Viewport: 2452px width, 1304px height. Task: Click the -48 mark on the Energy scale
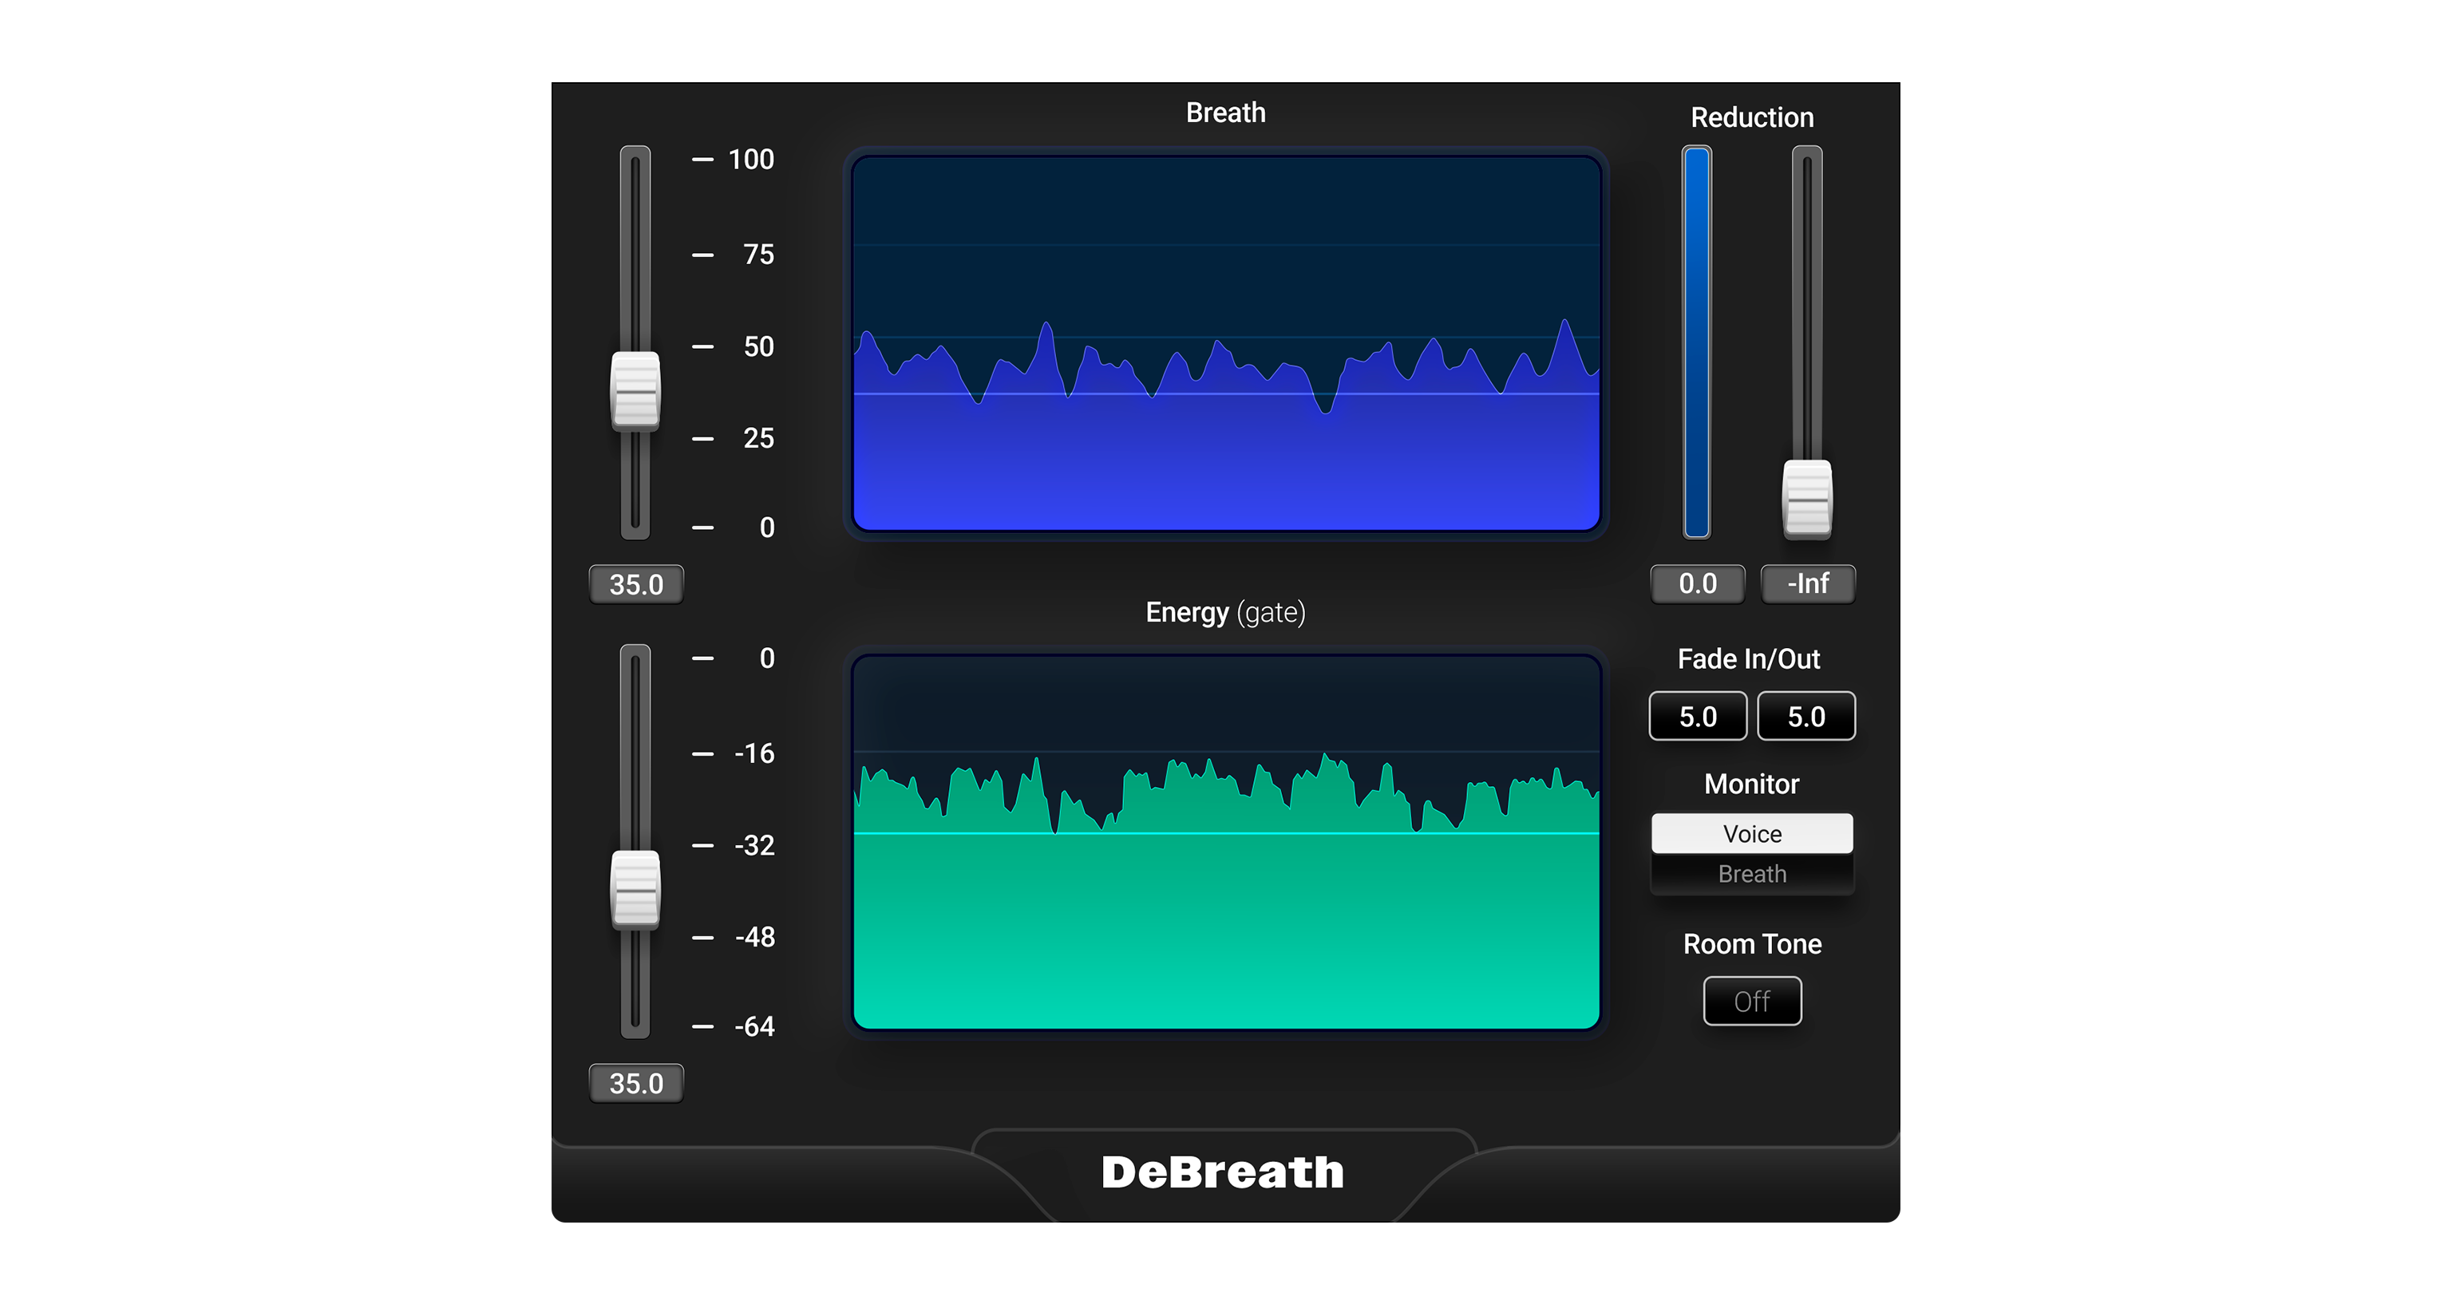coord(755,937)
